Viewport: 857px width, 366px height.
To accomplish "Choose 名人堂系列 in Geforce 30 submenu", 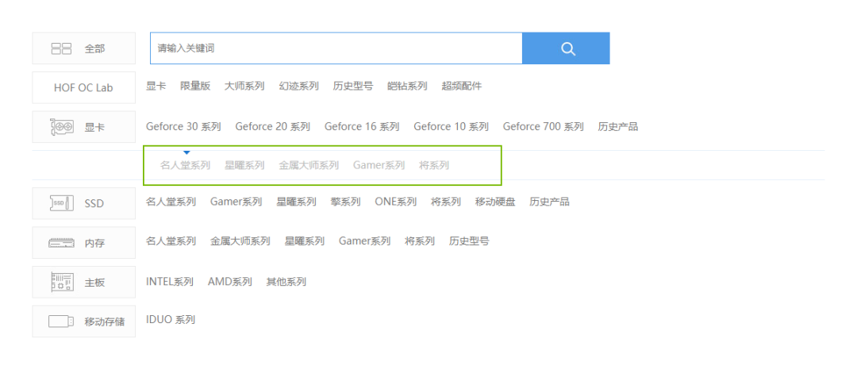I will pos(185,164).
